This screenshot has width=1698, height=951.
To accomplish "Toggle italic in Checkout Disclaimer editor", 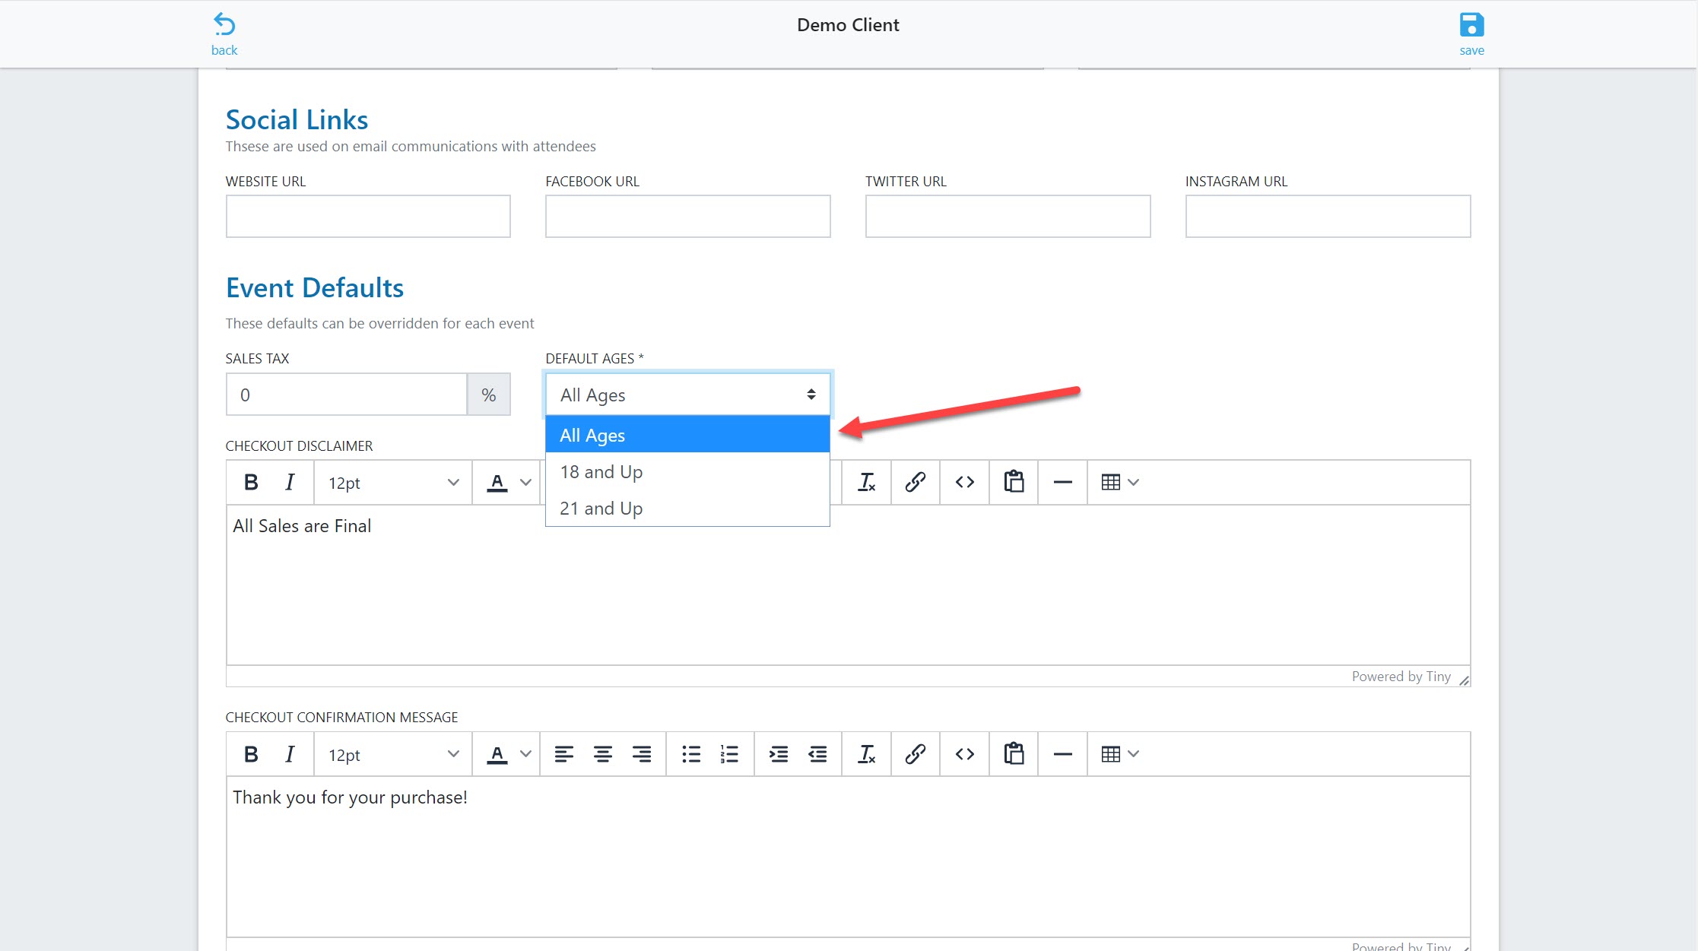I will tap(290, 482).
